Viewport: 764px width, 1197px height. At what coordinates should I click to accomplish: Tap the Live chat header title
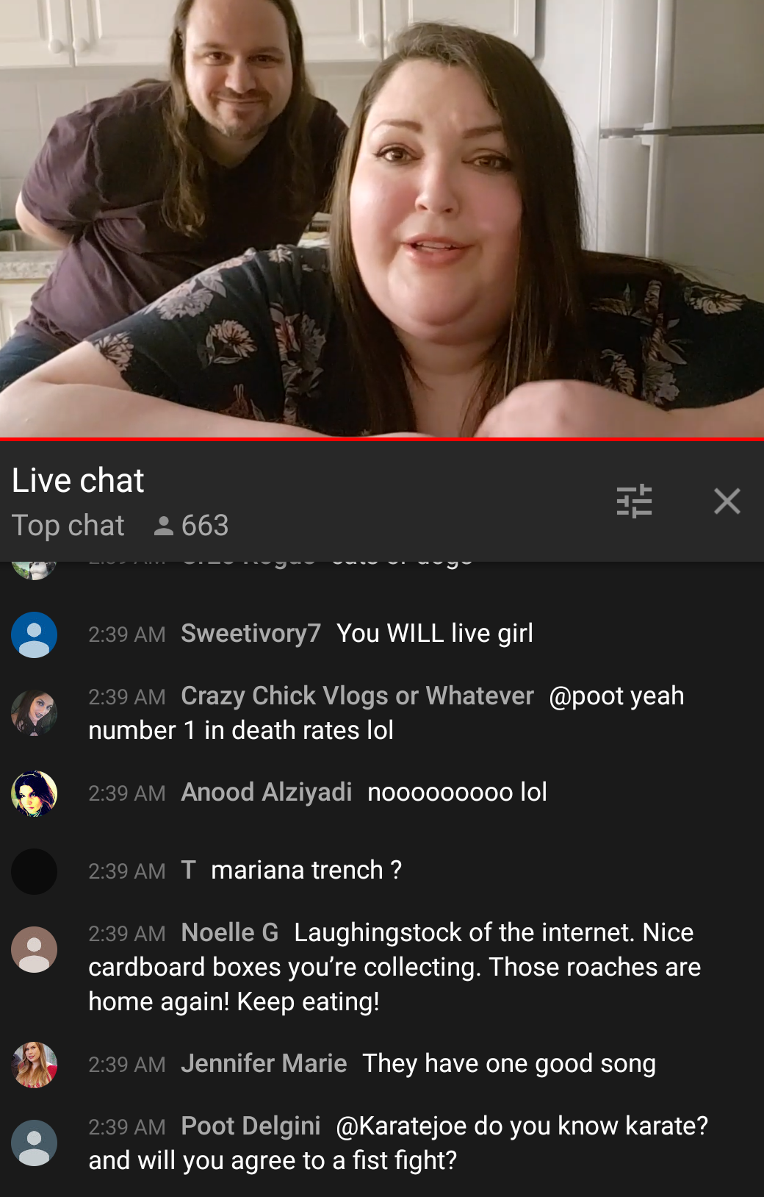tap(78, 480)
